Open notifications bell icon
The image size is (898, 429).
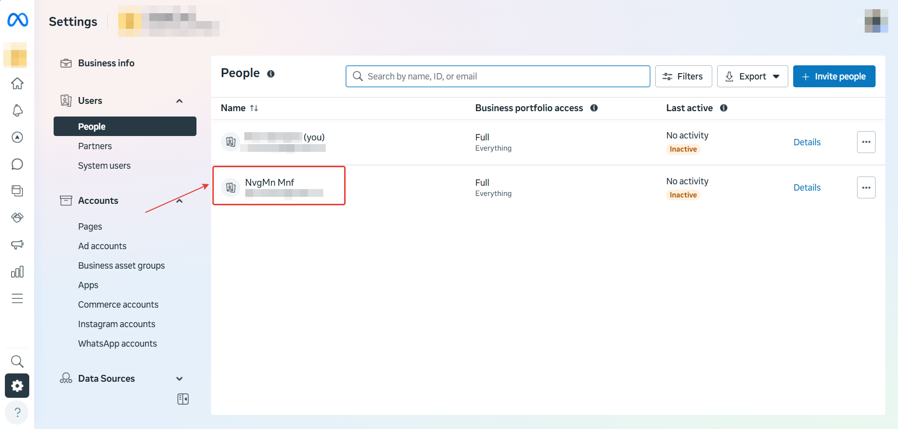(18, 111)
